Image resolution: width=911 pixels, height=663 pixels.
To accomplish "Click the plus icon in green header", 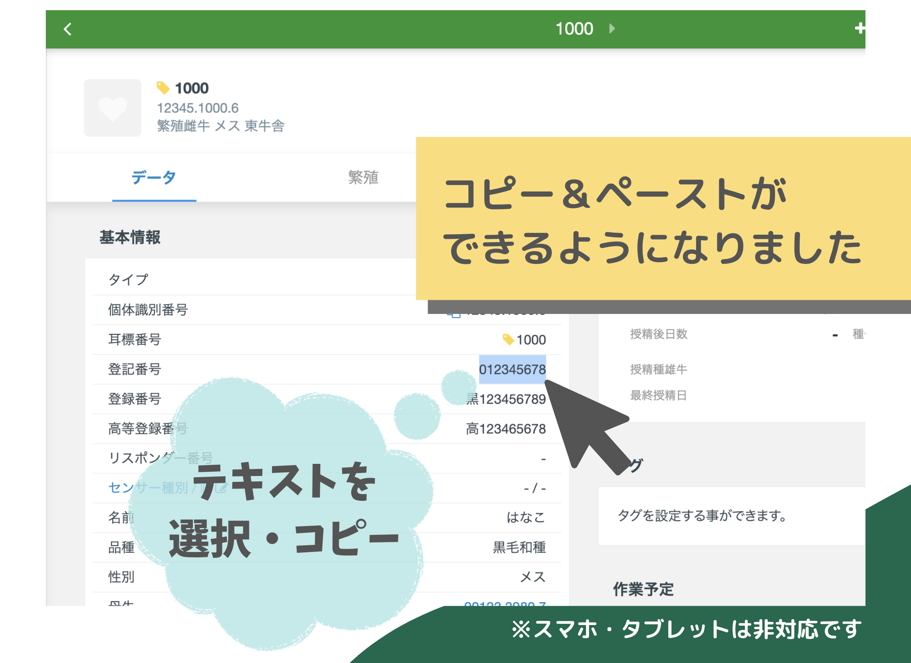I will click(860, 28).
